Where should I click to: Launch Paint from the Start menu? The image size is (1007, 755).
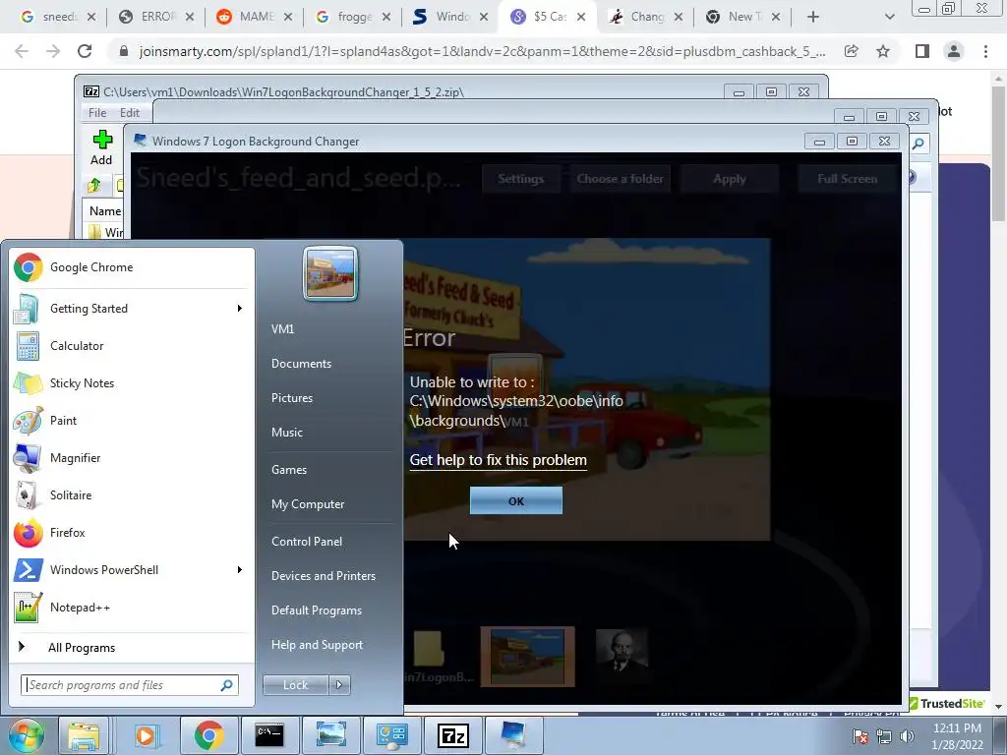point(132,421)
